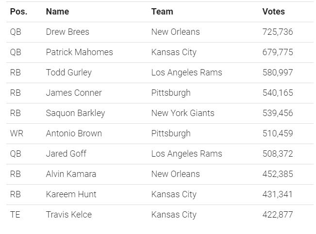The image size is (316, 234).
Task: Select the 422,877 votes value
Action: pos(277,215)
